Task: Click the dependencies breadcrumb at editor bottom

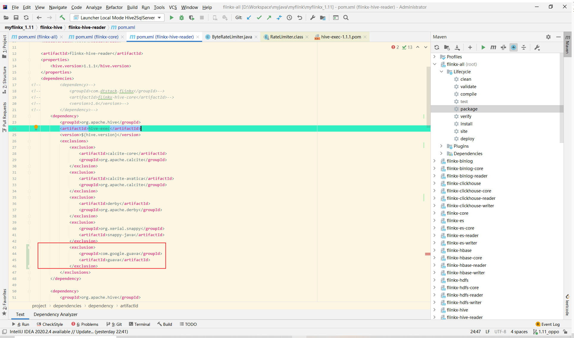Action: tap(67, 306)
